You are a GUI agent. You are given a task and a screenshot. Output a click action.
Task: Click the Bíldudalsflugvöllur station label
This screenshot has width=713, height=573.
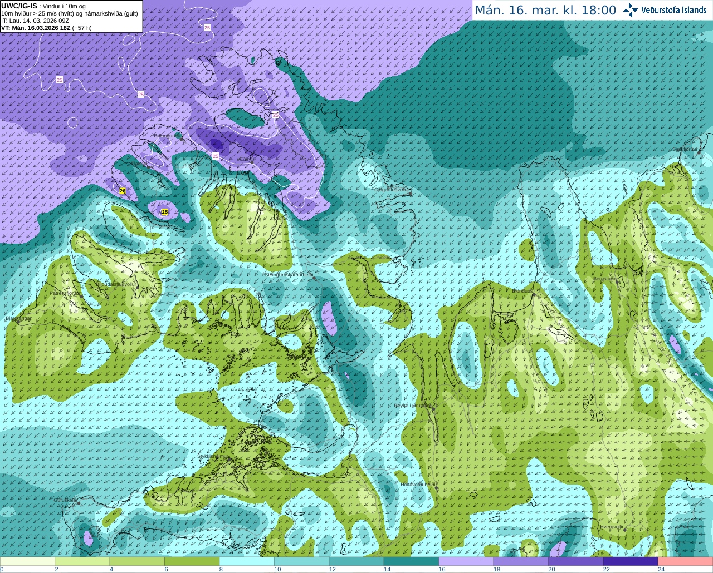tap(116, 284)
